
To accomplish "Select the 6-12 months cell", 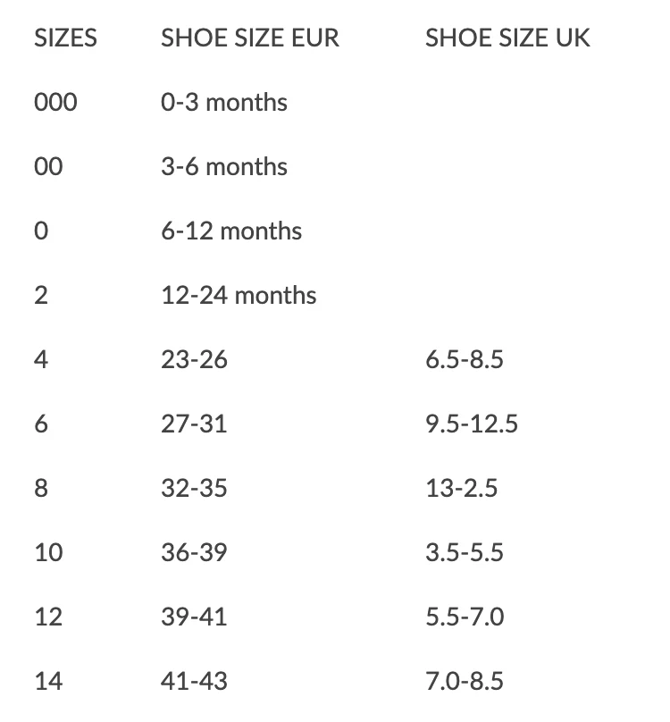I will pyautogui.click(x=231, y=231).
